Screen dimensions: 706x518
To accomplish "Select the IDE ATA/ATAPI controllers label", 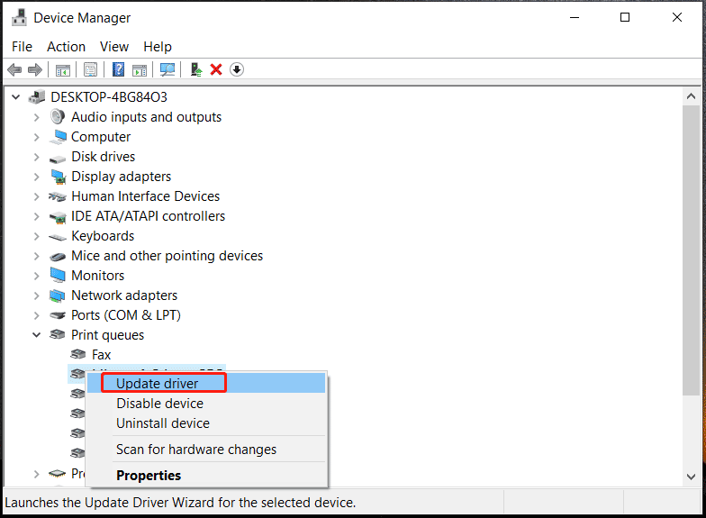I will (148, 216).
